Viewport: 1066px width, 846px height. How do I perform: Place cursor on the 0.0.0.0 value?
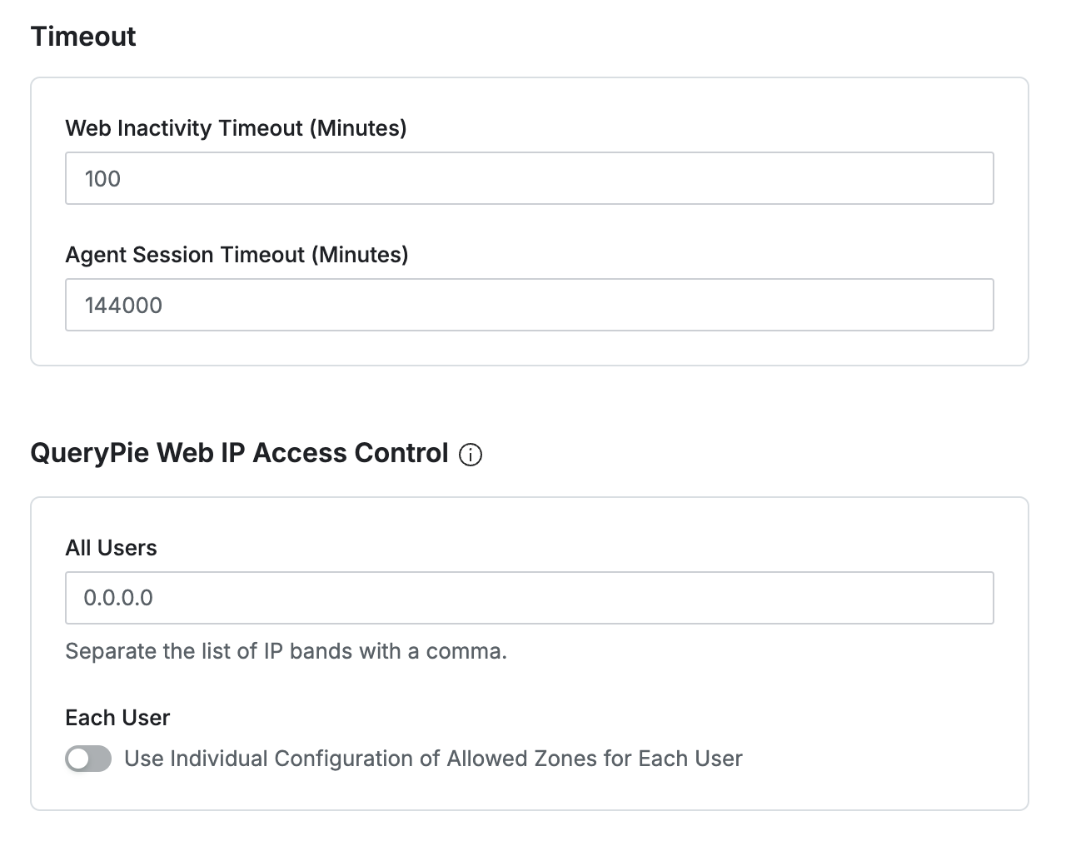(118, 598)
